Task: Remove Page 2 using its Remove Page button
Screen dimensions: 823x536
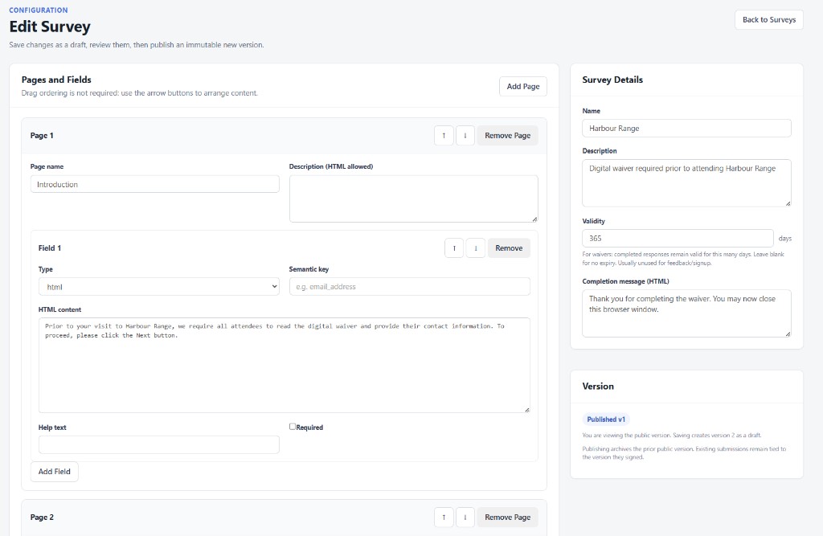Action: pos(508,517)
